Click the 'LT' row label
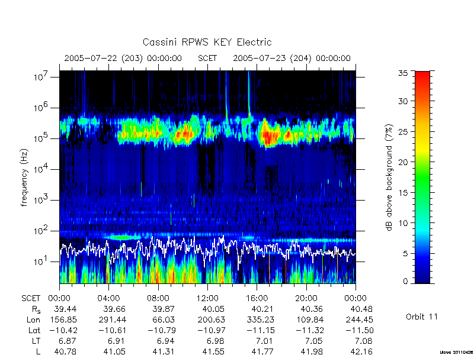Image resolution: width=474 pixels, height=355 pixels. tap(36, 341)
